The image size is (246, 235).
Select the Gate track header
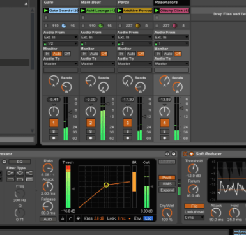coord(61,3)
